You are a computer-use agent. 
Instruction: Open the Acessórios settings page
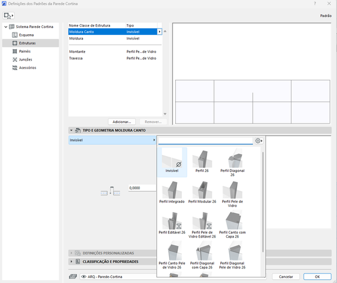click(28, 68)
